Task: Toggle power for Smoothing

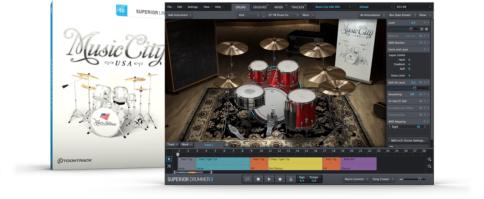Action: 420,94
